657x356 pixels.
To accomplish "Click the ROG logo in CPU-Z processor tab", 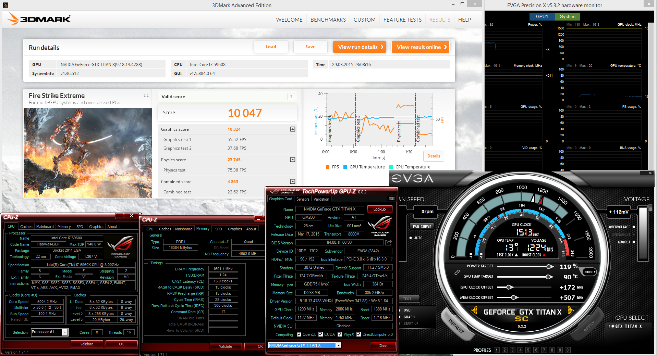I will click(x=121, y=246).
